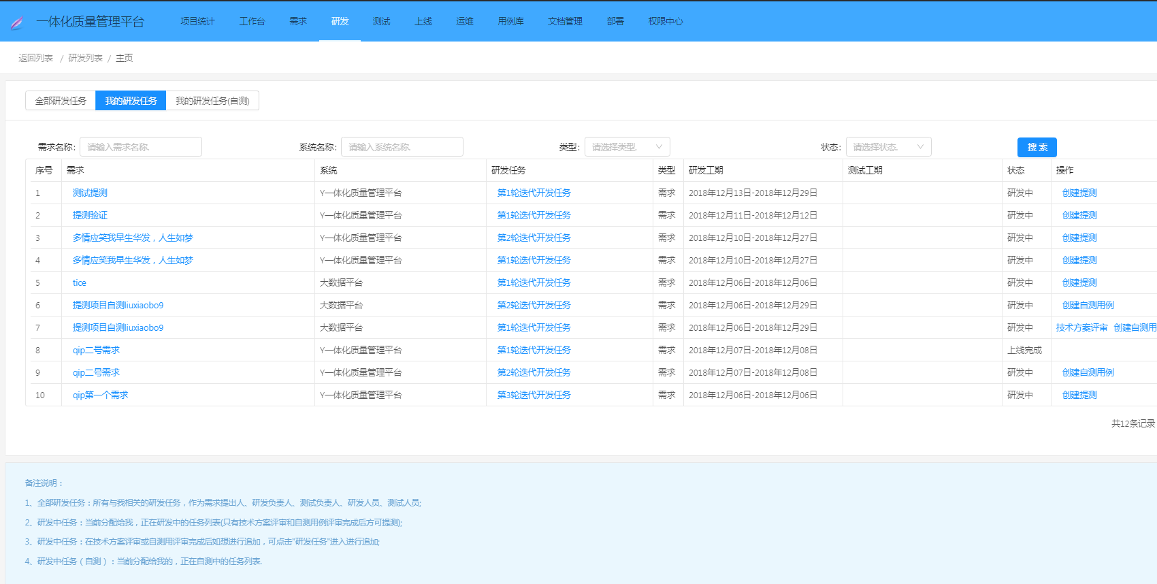Select the 研发 menu item
1157x584 pixels.
coord(340,21)
